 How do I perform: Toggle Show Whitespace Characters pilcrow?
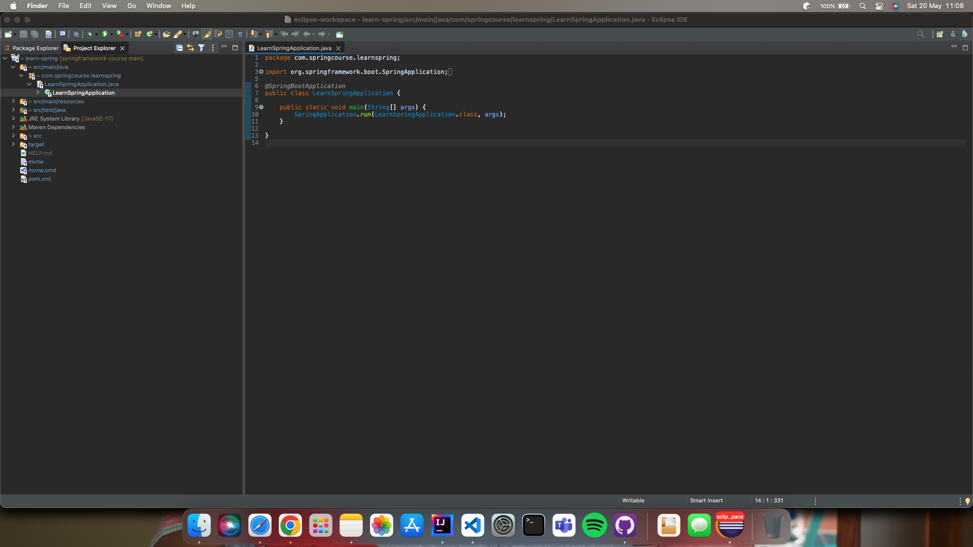[x=240, y=34]
